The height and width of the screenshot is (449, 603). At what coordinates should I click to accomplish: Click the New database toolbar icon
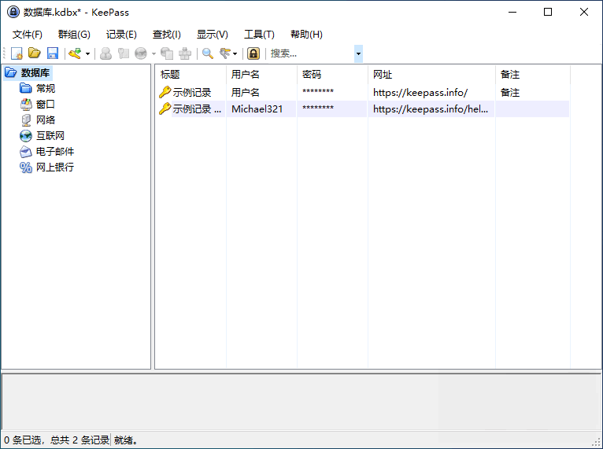[17, 53]
